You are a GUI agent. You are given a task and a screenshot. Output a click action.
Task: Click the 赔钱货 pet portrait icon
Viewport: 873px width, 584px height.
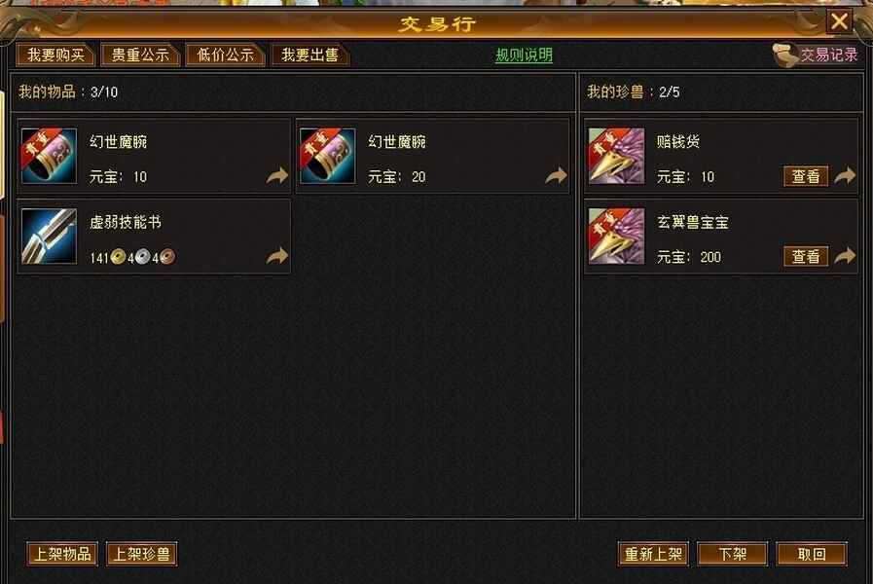pos(616,156)
